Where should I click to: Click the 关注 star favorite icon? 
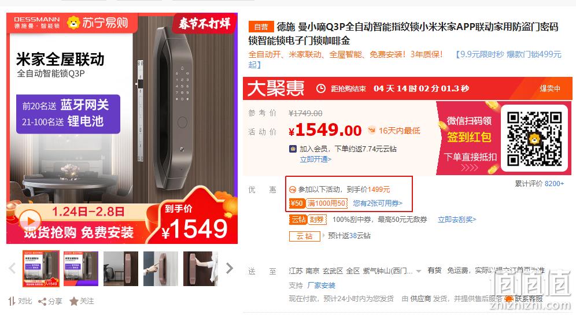pos(74,301)
